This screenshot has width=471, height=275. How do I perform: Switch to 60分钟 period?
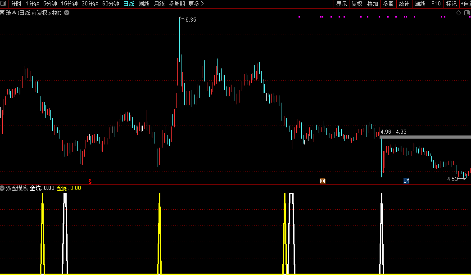tap(111, 4)
